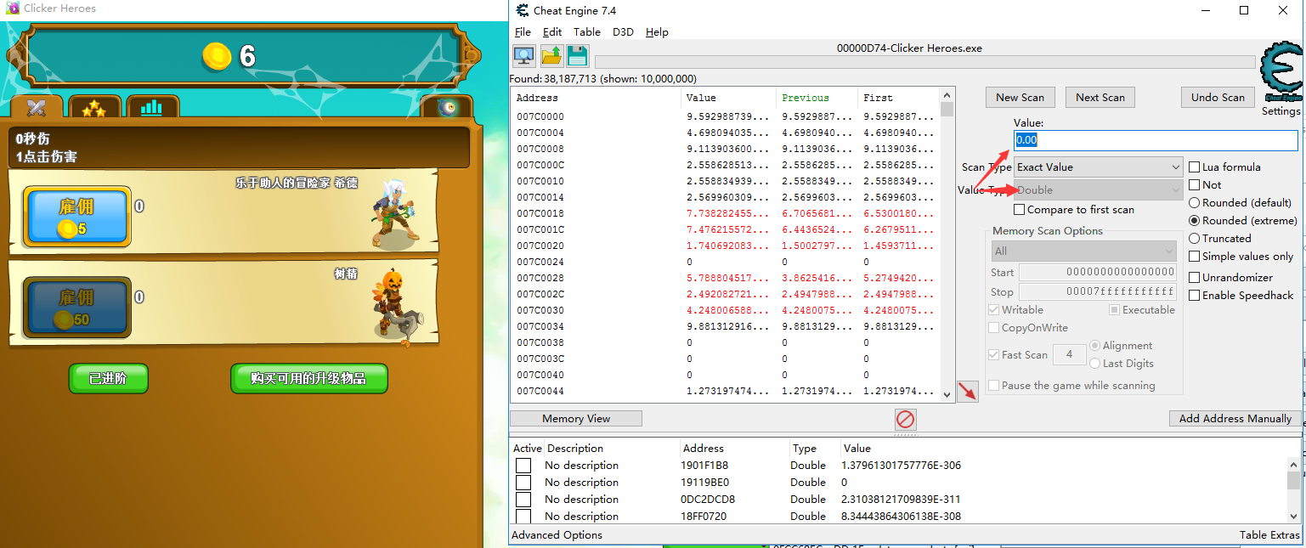1306x548 pixels.
Task: Click the eyeball icon tab in Clicker Heroes
Action: 447,108
